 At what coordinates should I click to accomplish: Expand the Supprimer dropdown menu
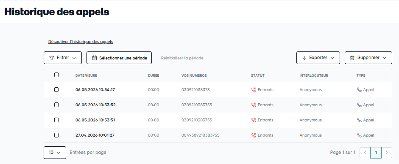[x=368, y=58]
